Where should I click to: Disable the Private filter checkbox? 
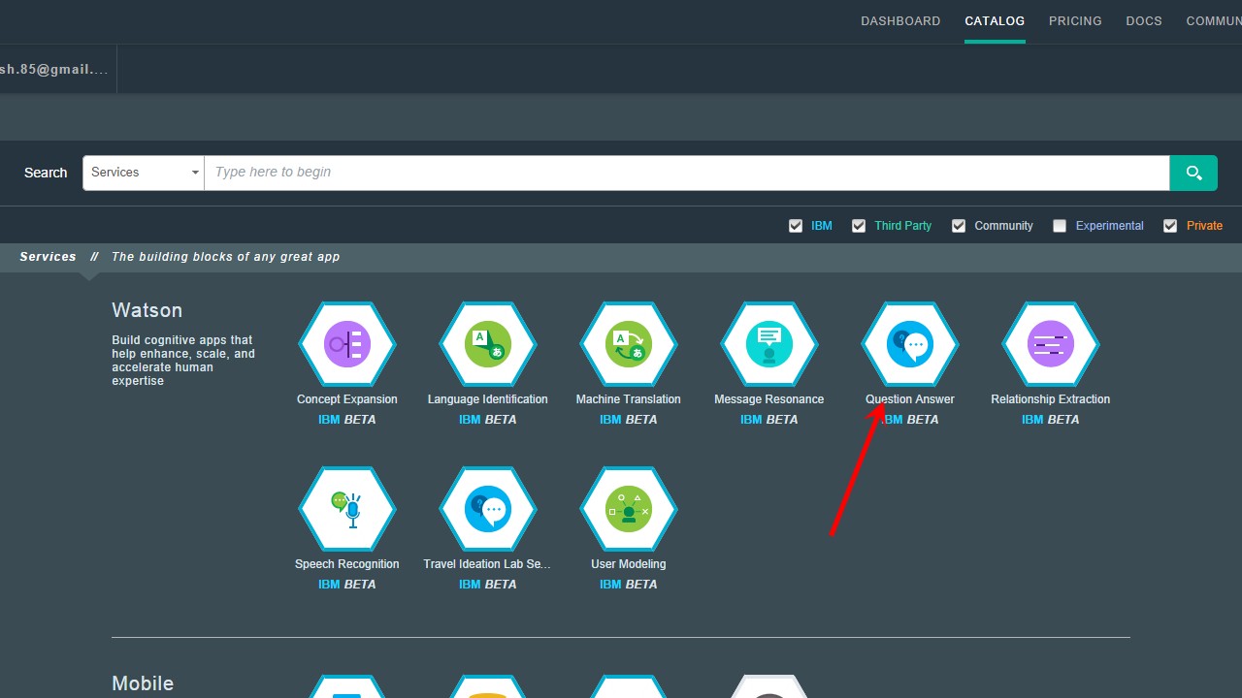point(1170,226)
